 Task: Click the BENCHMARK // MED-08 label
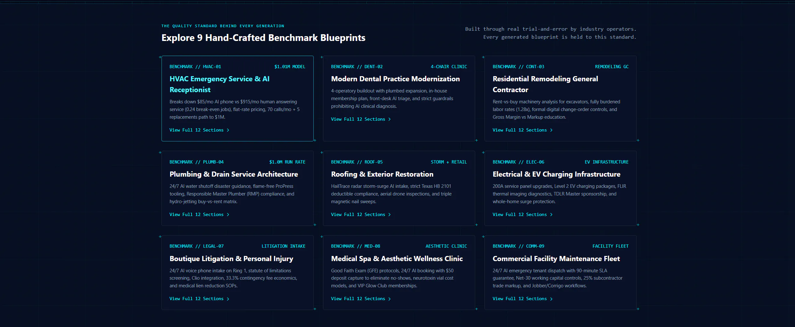coord(356,246)
